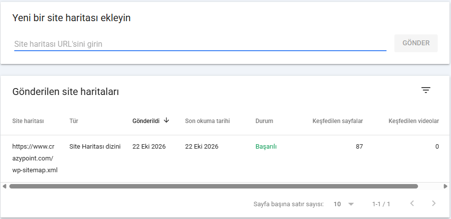Click the horizontal scrollbar left arrow

[4, 186]
